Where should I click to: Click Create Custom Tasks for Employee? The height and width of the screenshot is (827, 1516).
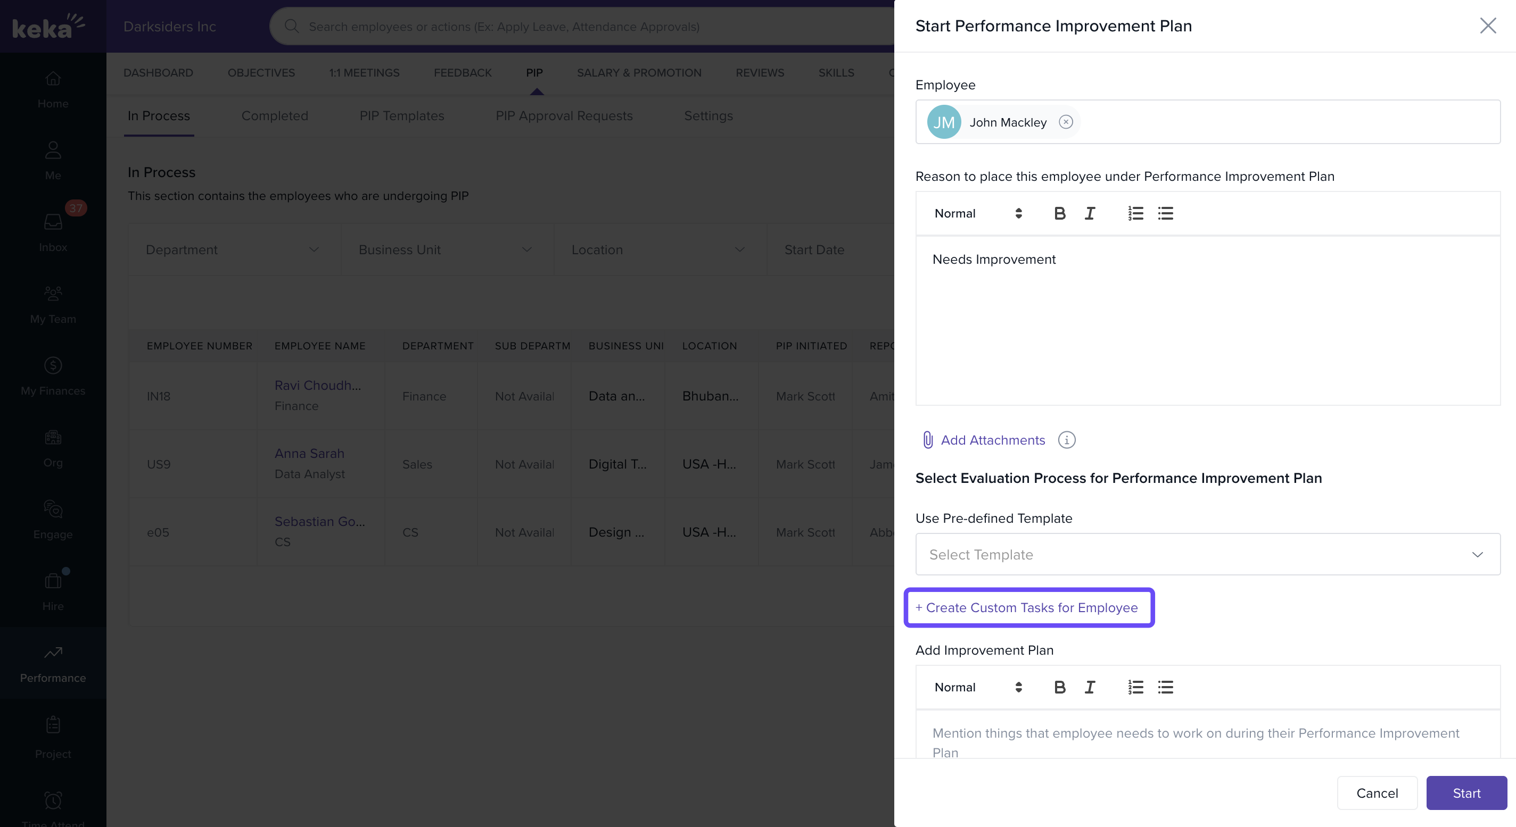[x=1029, y=607]
